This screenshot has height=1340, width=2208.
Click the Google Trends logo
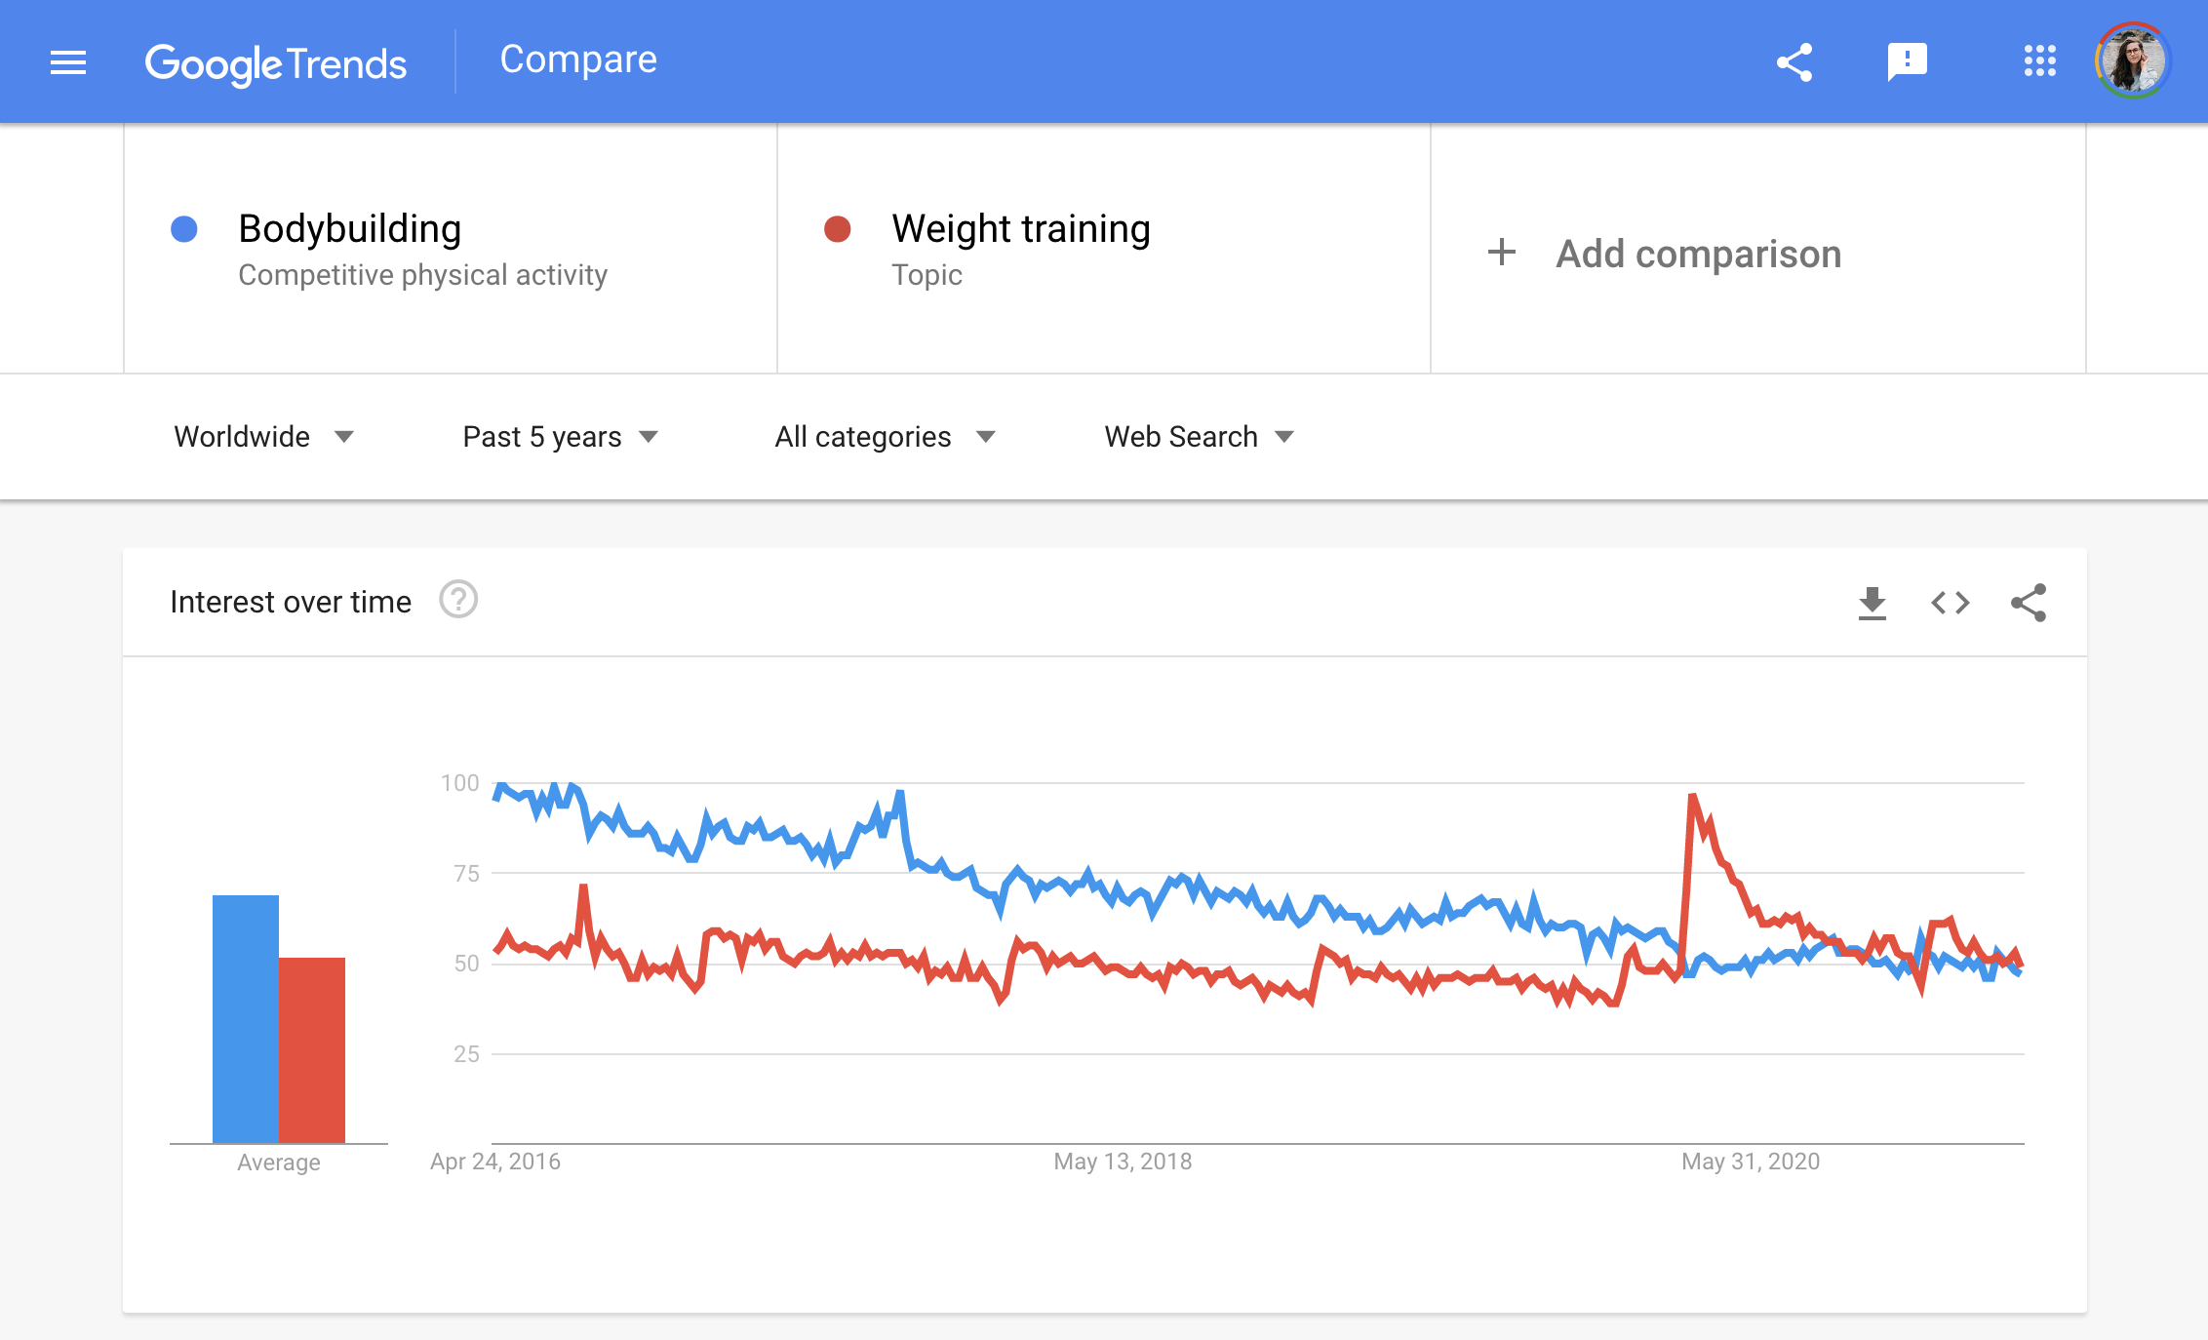(276, 63)
